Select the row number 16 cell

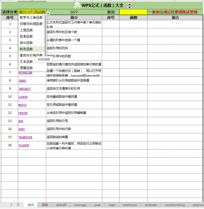point(10,145)
